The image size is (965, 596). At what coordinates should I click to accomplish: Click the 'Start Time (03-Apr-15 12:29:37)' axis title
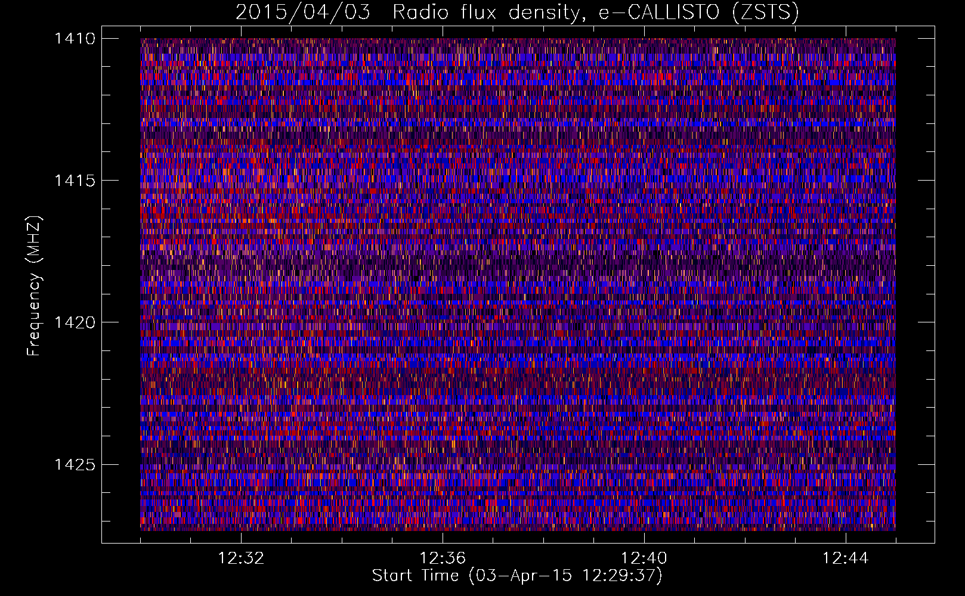(517, 576)
